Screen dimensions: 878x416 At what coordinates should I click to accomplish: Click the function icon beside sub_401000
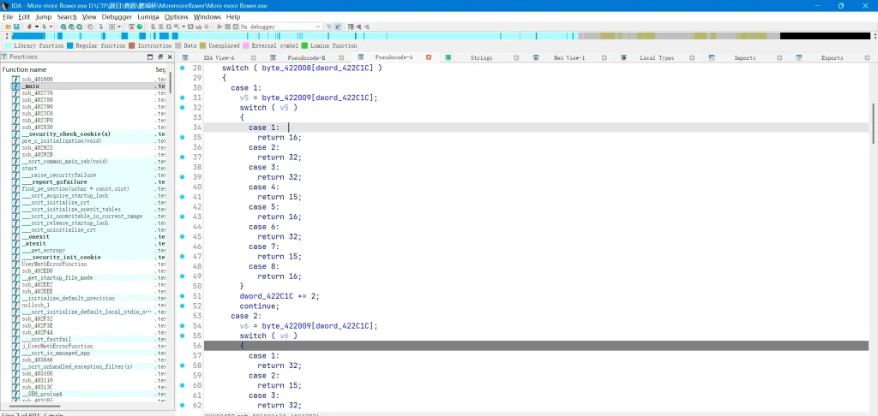(15, 79)
